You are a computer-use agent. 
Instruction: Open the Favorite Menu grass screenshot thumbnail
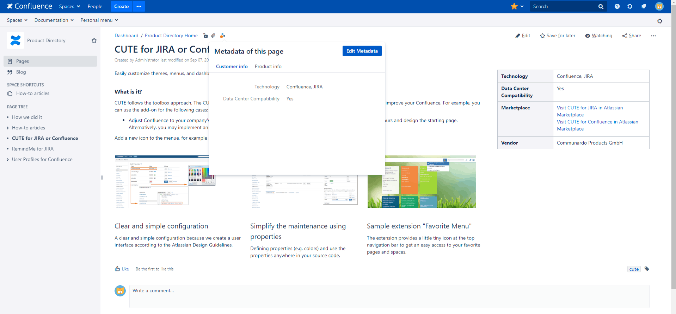point(422,182)
